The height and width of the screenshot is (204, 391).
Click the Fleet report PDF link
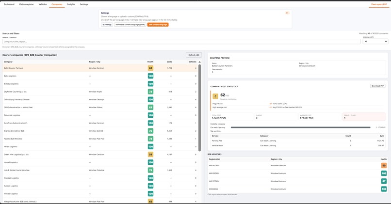379,4
